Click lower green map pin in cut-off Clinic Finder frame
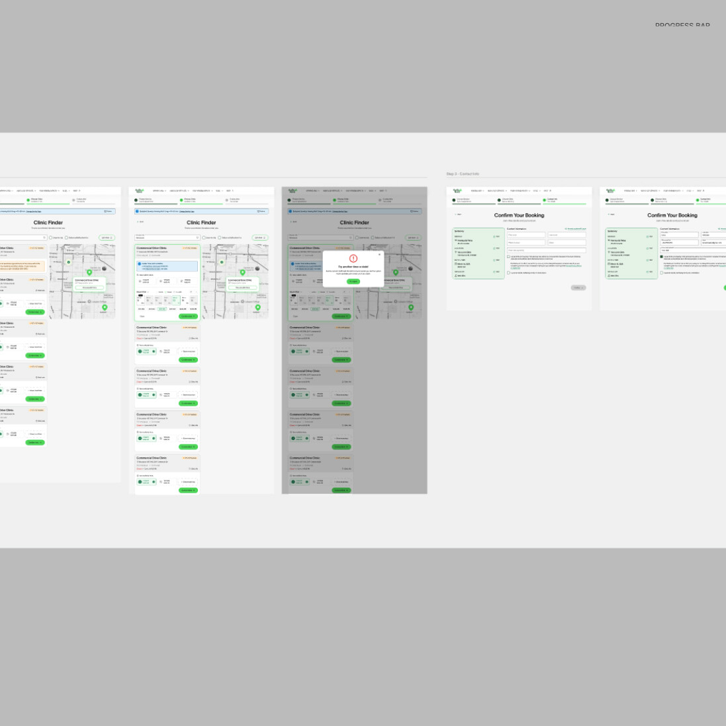Screen dimensions: 726x726 pyautogui.click(x=105, y=308)
